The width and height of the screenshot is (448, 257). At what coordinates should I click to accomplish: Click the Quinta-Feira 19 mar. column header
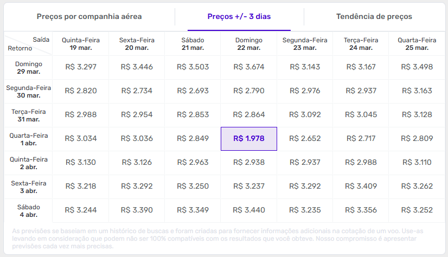(x=81, y=44)
